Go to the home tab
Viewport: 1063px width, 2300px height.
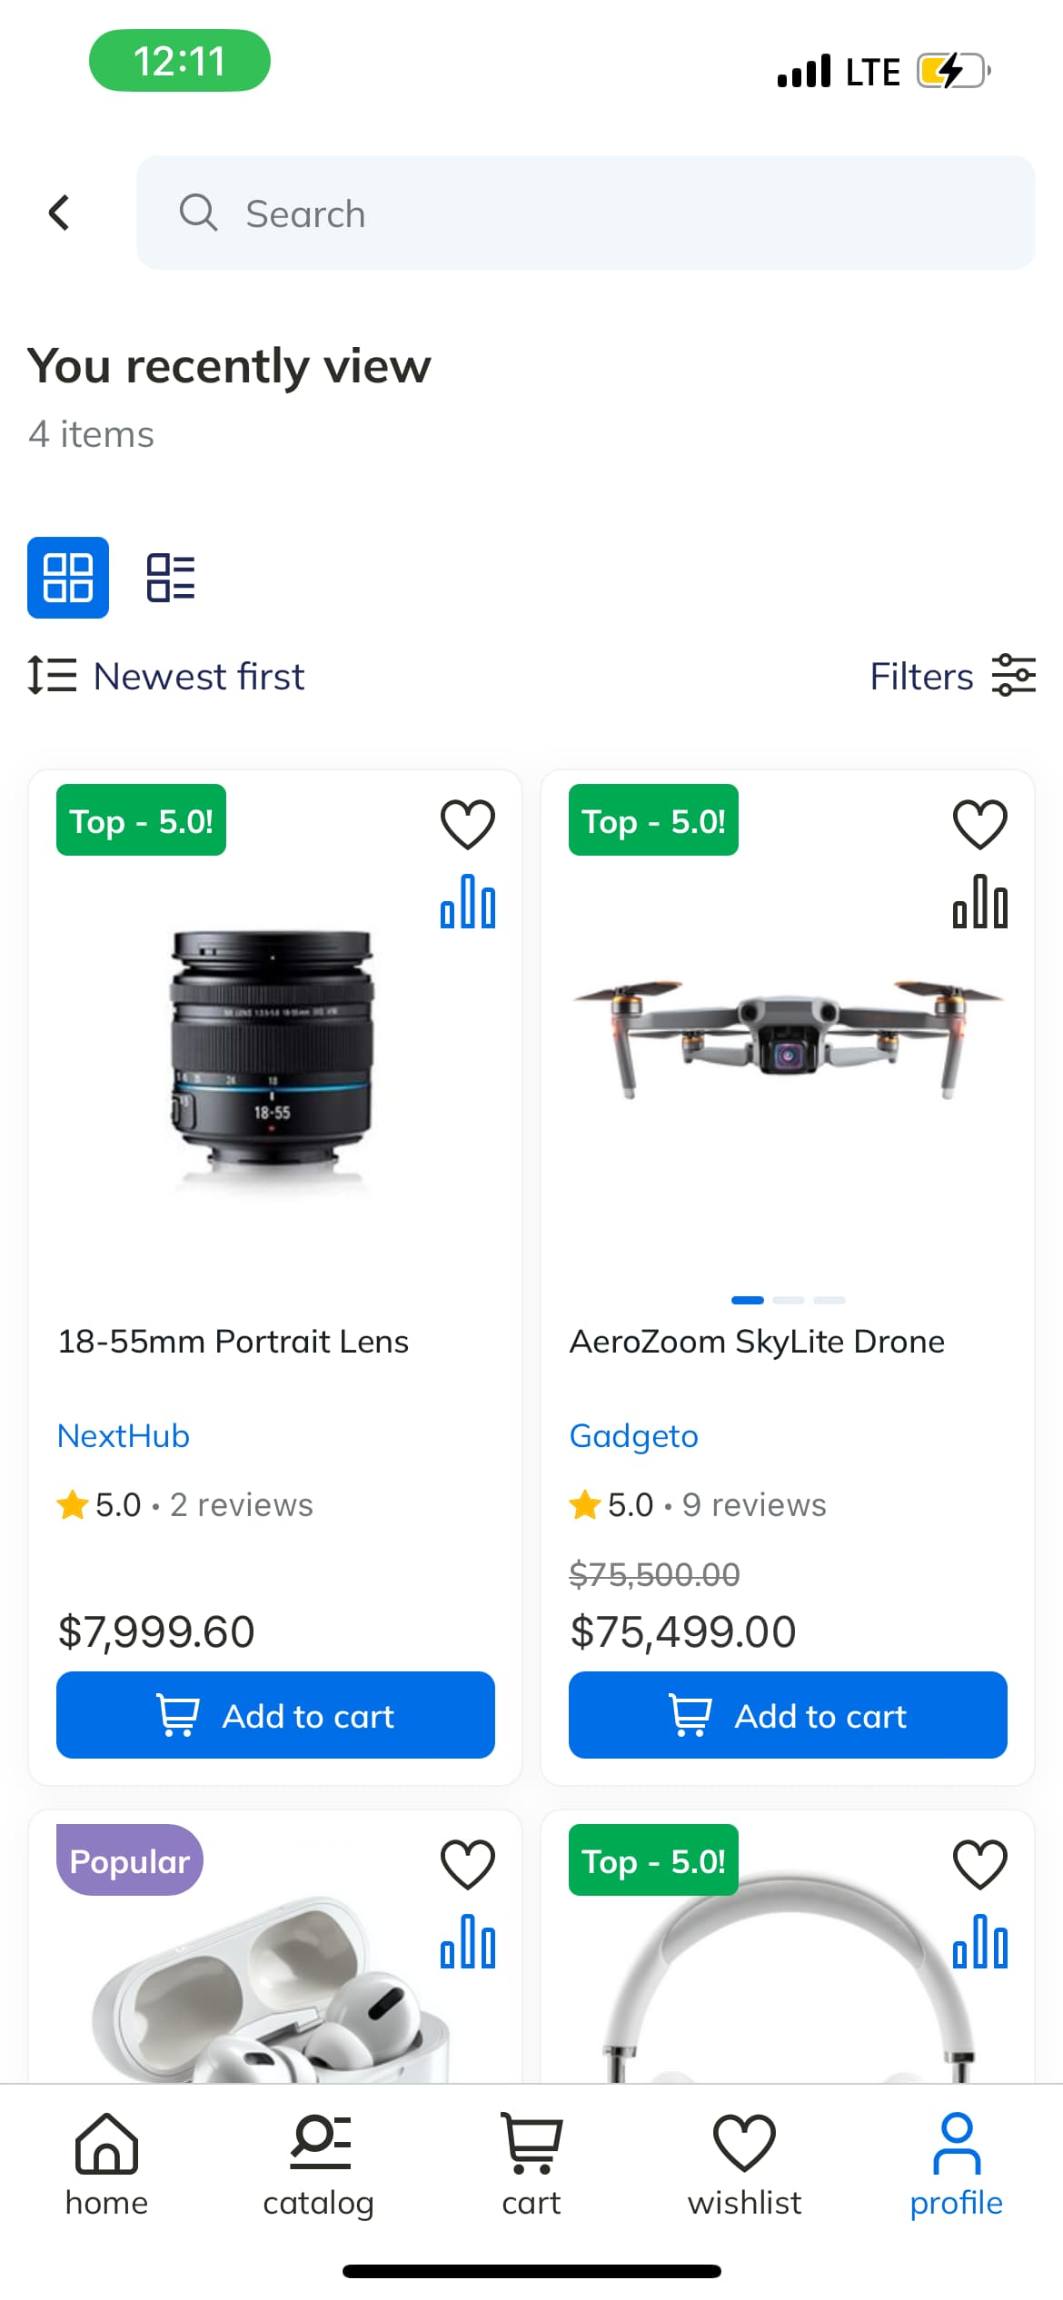(106, 2164)
